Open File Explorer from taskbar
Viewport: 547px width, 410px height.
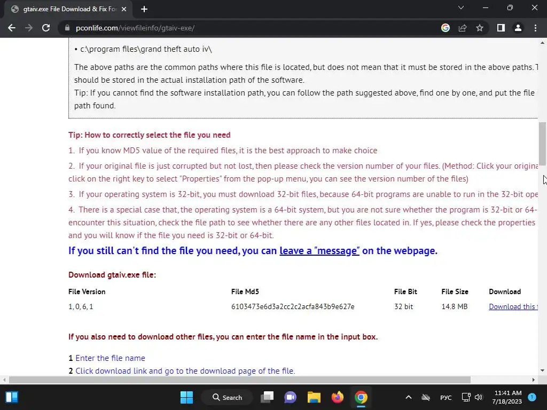[x=314, y=397]
